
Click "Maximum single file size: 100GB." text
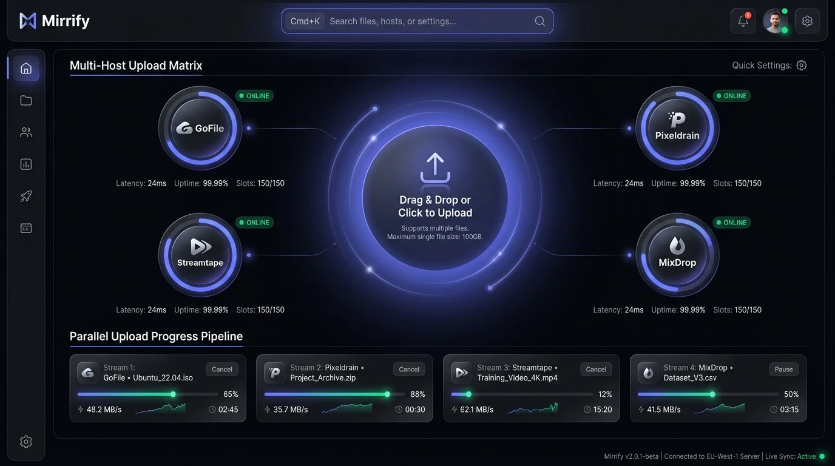pos(435,237)
